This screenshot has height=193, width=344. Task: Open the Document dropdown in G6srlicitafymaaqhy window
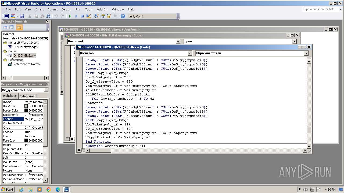click(x=178, y=41)
